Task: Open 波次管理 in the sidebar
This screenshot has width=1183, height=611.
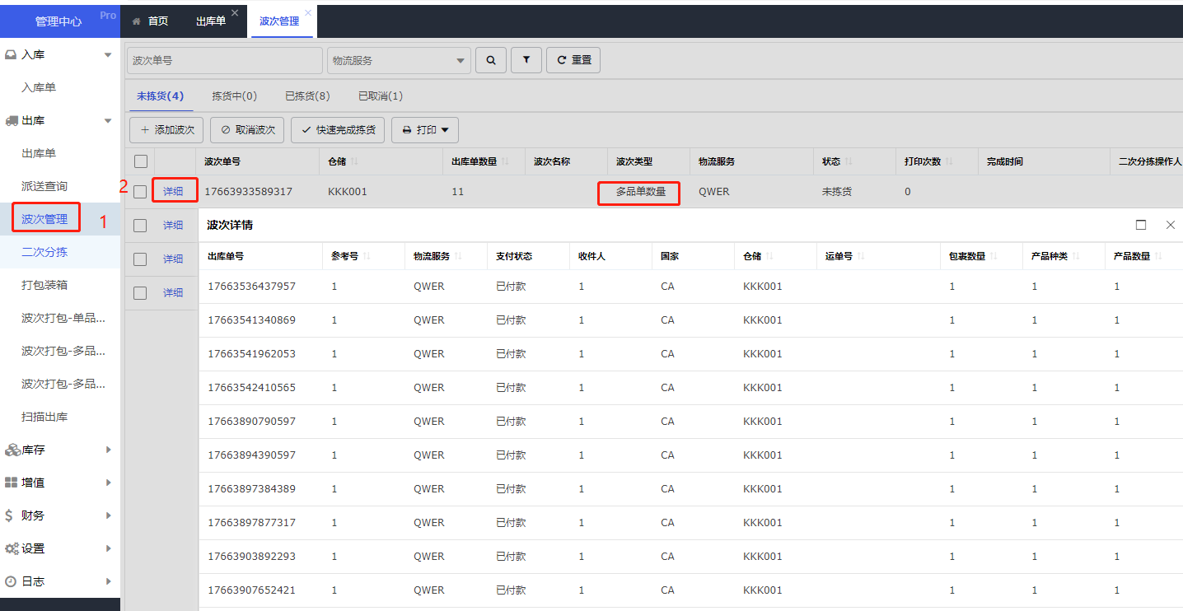Action: tap(44, 219)
